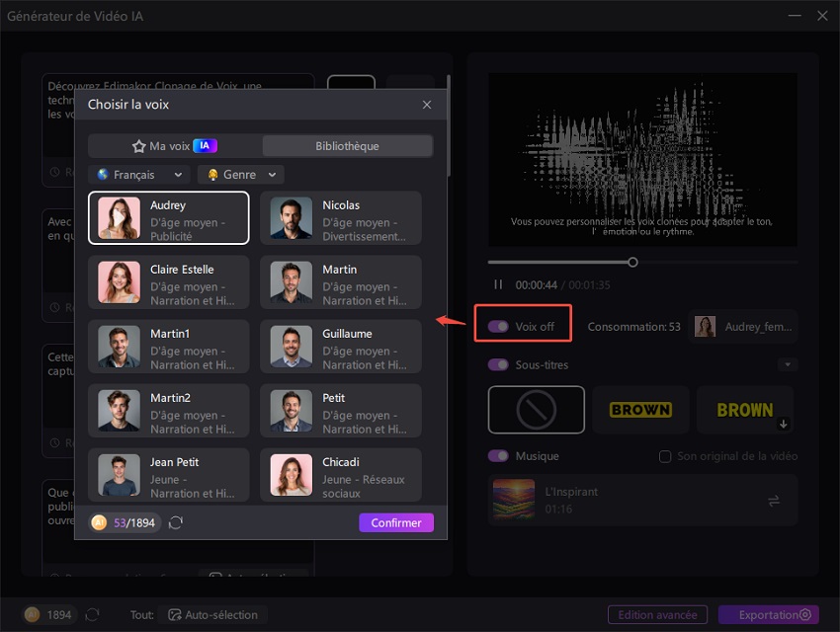Choose the Martin2 voice avatar
The height and width of the screenshot is (632, 840).
[x=119, y=411]
